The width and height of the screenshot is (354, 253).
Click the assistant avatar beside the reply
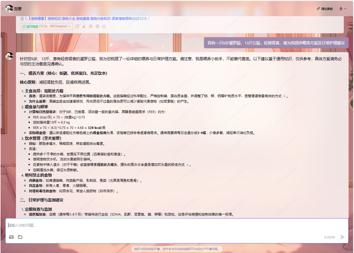[x=9, y=56]
